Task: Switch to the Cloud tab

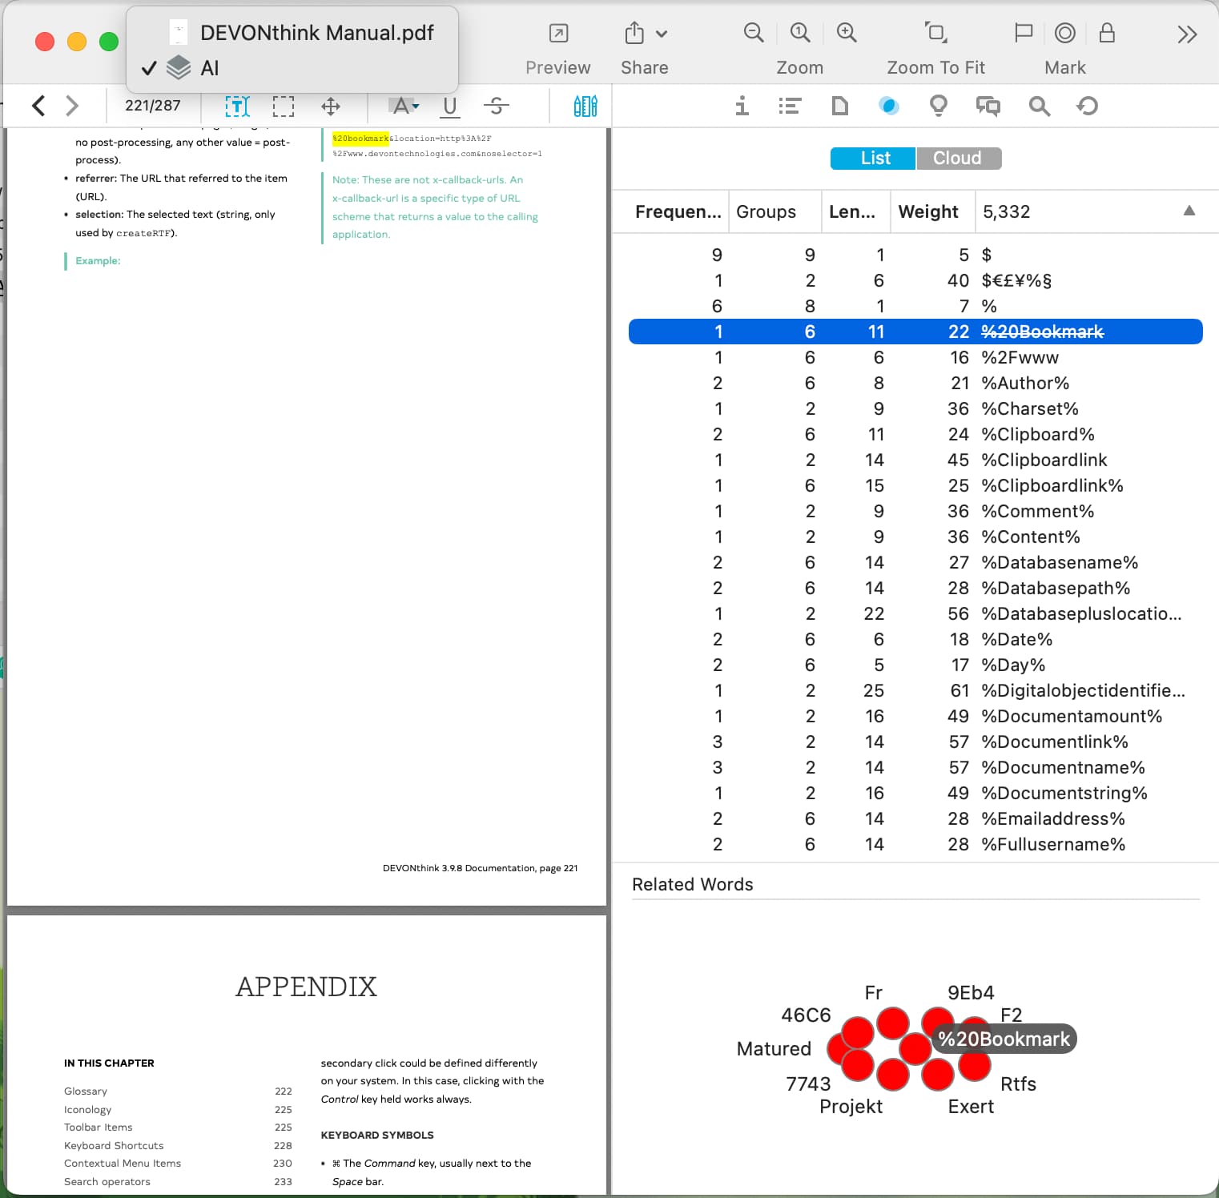Action: 958,159
